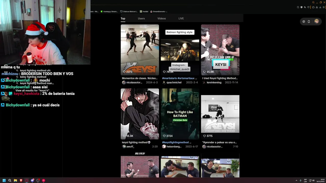Open Discord from the taskbar
The image size is (326, 183).
click(x=32, y=180)
